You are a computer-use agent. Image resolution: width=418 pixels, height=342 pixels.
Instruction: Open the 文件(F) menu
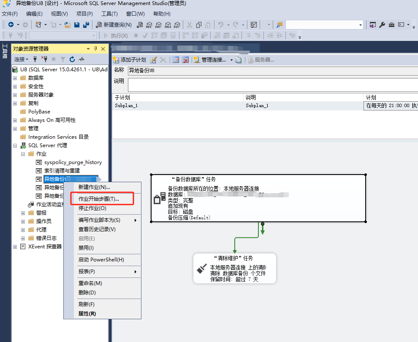coord(10,14)
